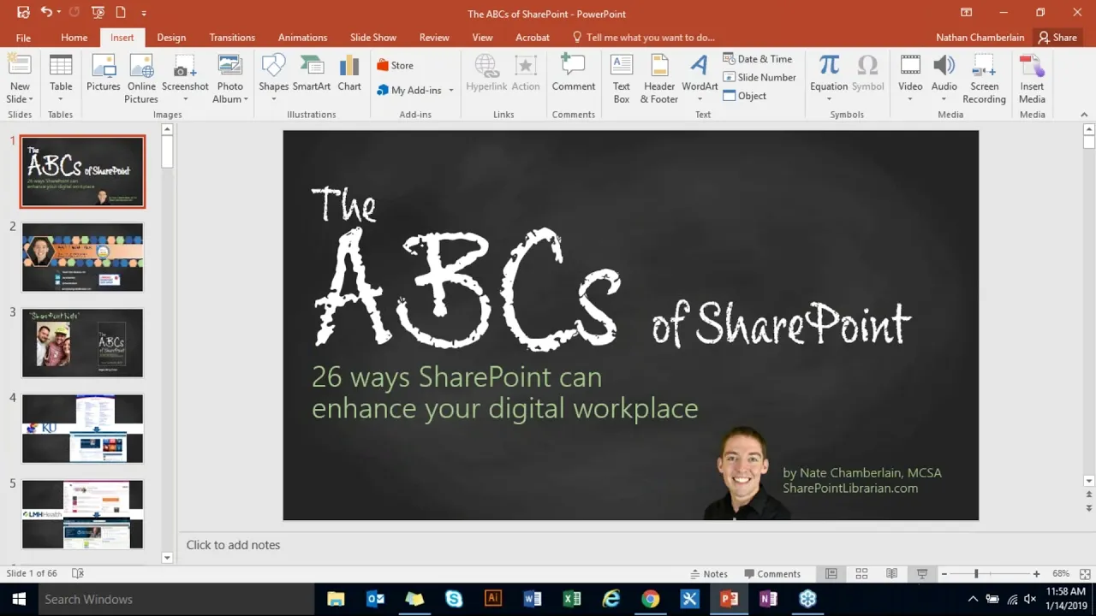Open the Acrobat tab
Screen dimensions: 1096x616
click(x=533, y=38)
